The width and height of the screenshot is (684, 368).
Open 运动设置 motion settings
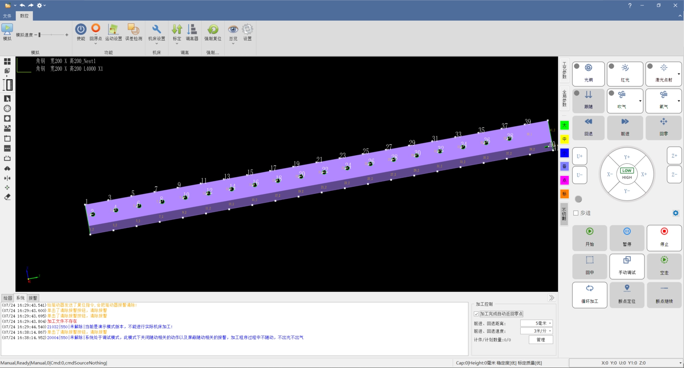(x=113, y=30)
